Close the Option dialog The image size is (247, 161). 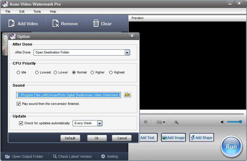click(132, 36)
